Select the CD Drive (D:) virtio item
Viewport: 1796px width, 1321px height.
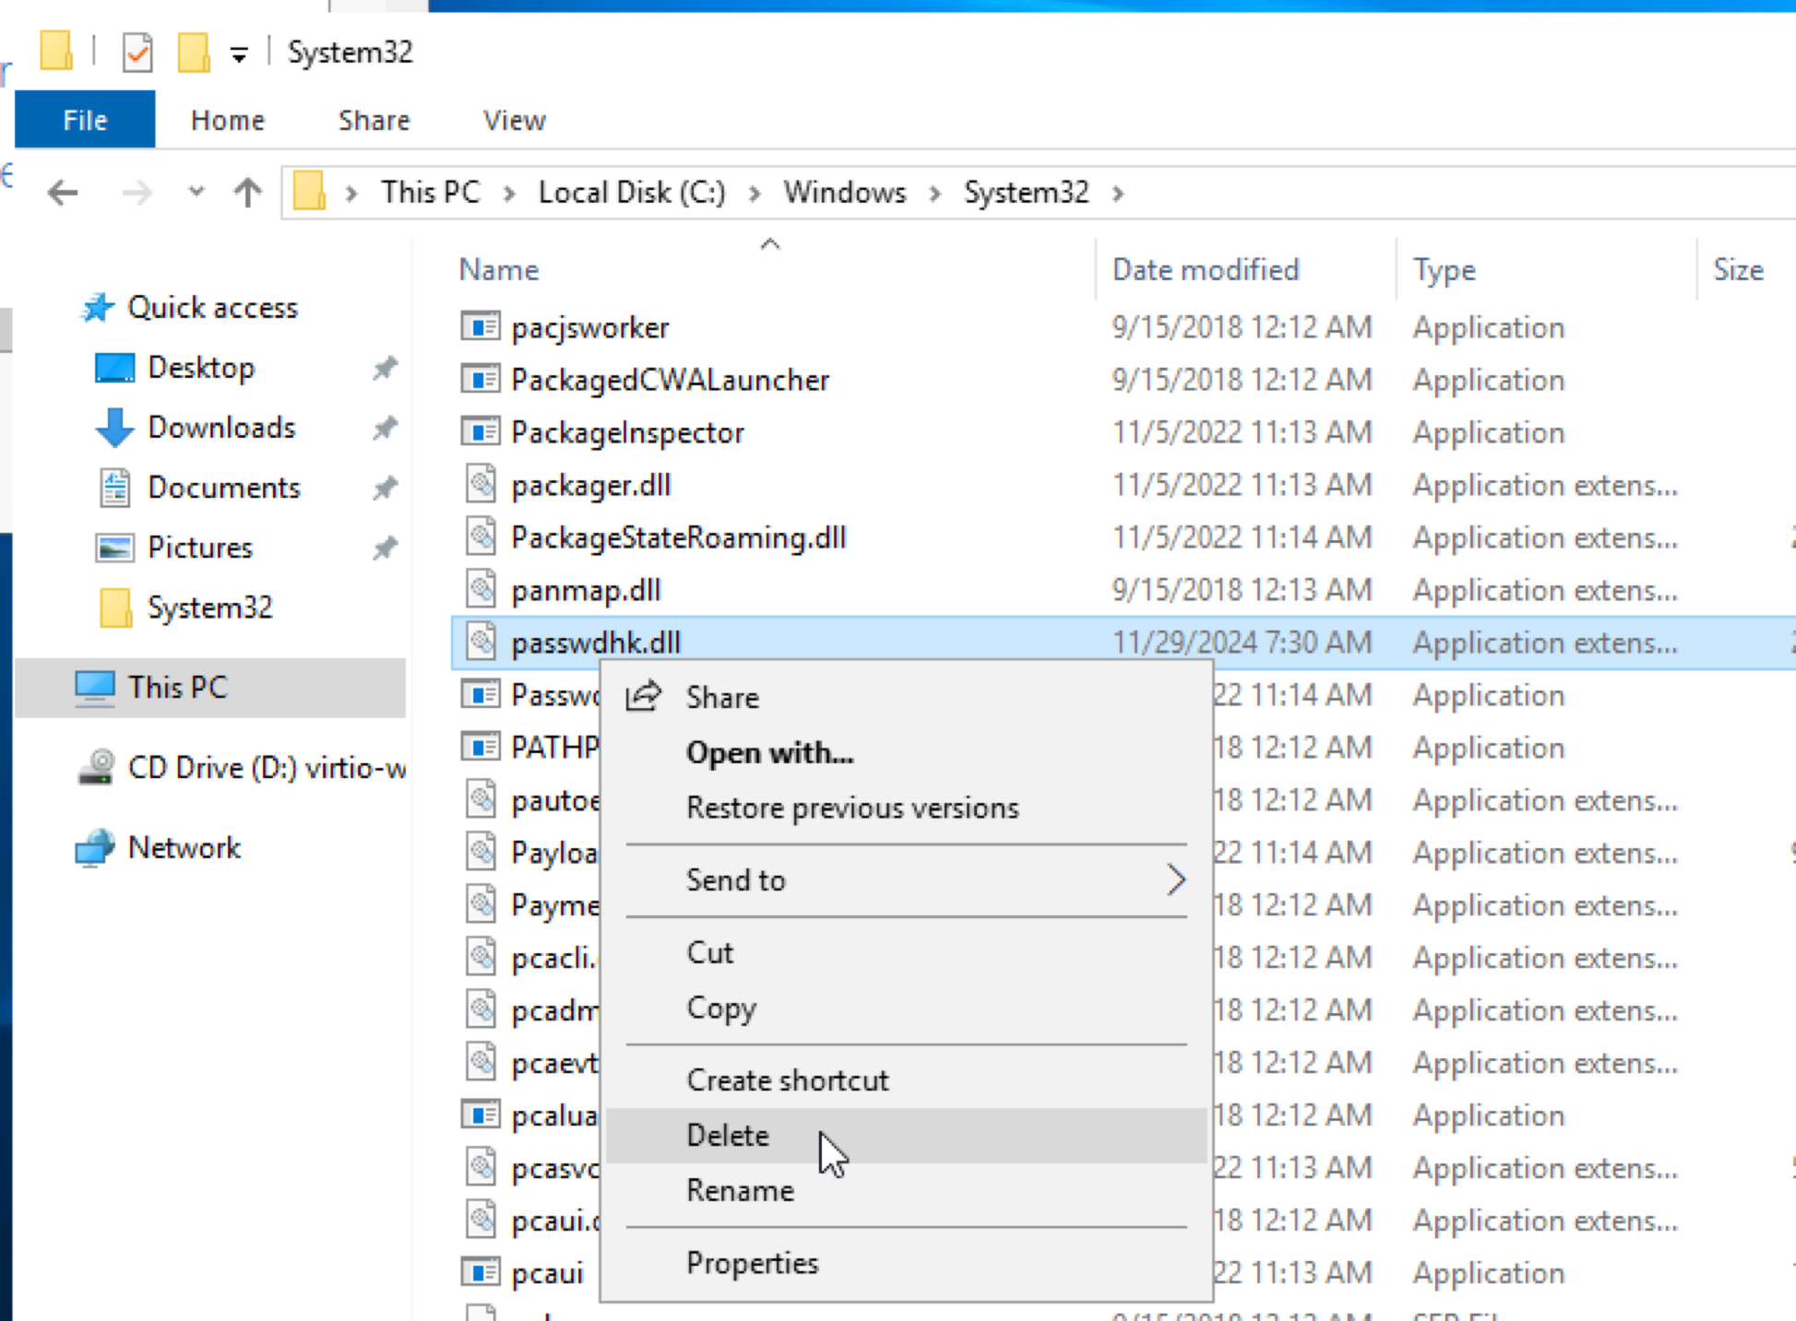point(266,767)
